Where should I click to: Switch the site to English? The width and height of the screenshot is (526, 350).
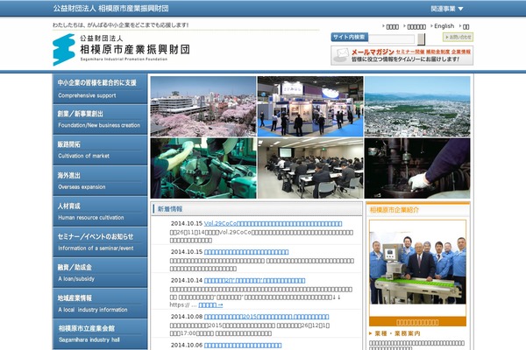click(444, 26)
